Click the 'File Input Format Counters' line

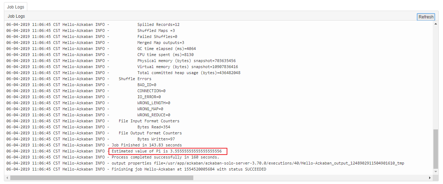point(149,121)
